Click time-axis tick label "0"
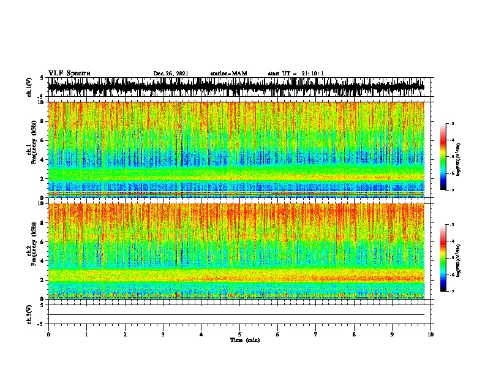 pyautogui.click(x=48, y=335)
